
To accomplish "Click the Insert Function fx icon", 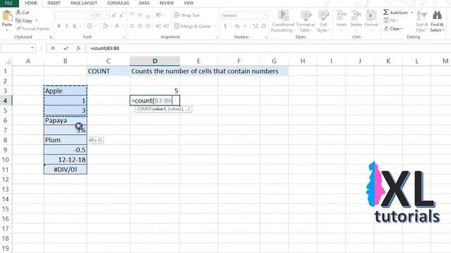I will click(x=78, y=48).
